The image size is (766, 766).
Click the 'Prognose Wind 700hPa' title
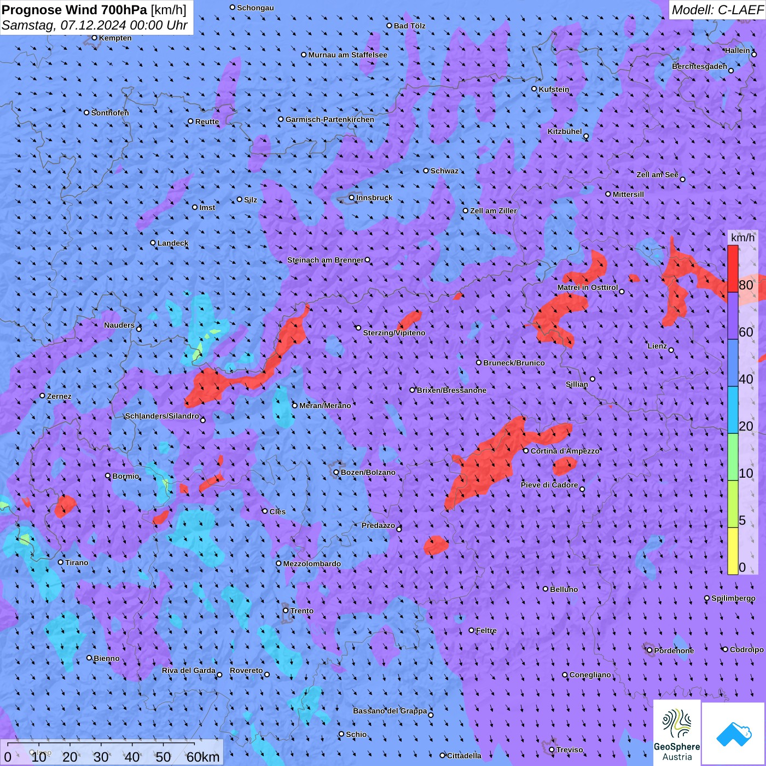tap(74, 10)
